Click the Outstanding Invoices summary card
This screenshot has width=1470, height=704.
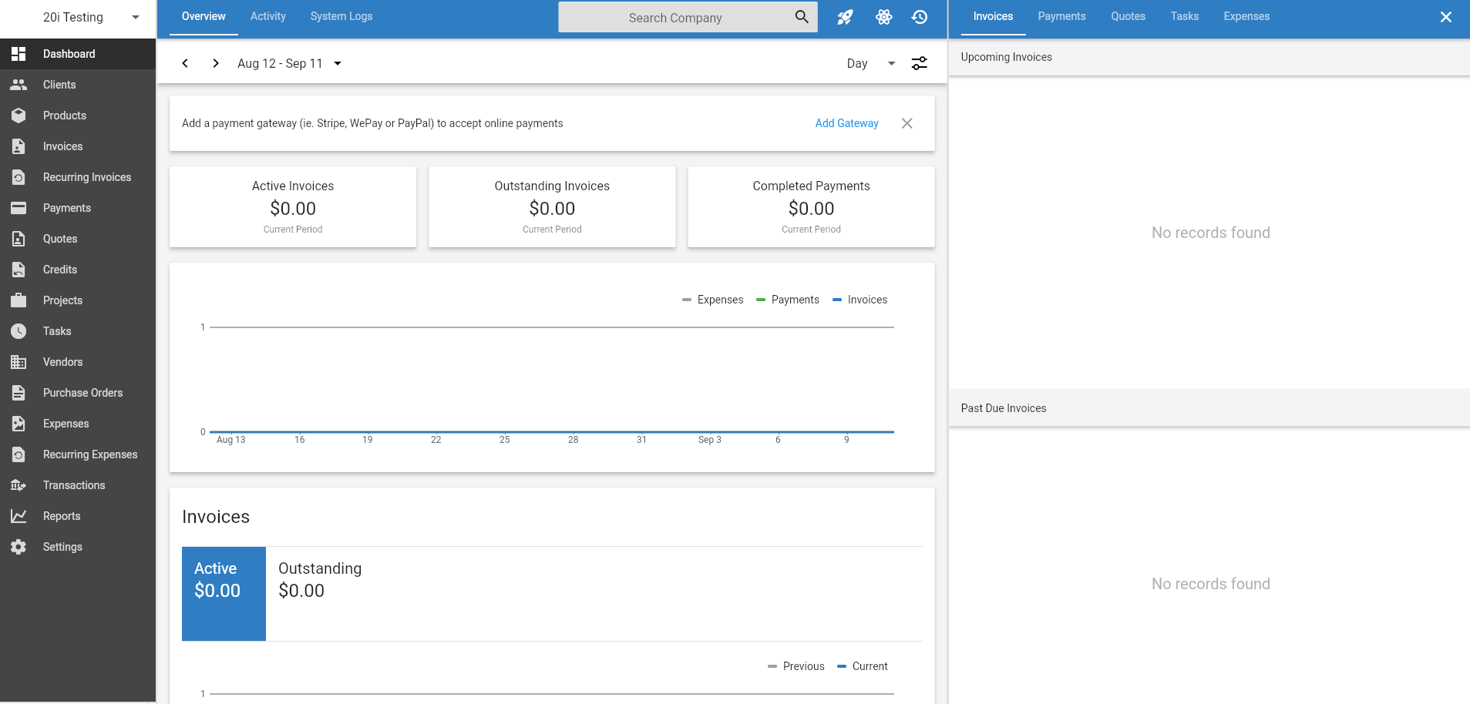(x=552, y=207)
